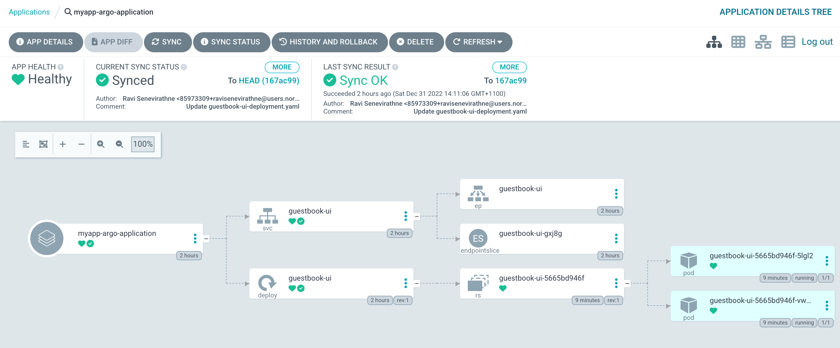Click the APP HEALTH help question icon
Screen dimensions: 840x348
point(60,67)
